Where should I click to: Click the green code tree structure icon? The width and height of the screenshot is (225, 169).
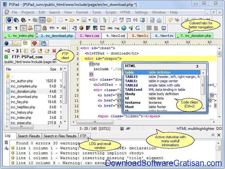click(x=105, y=20)
